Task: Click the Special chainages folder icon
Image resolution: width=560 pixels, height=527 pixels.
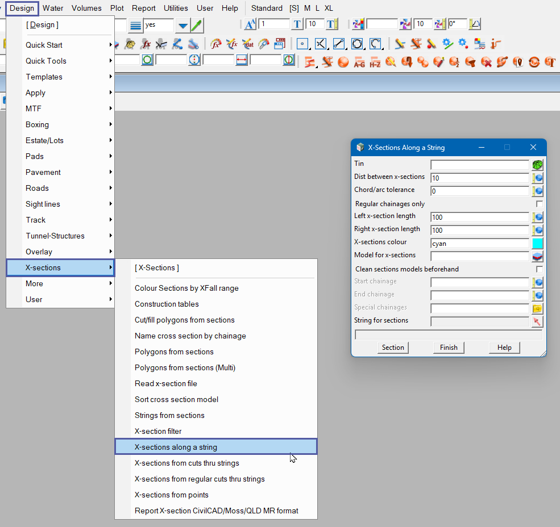Action: (537, 309)
